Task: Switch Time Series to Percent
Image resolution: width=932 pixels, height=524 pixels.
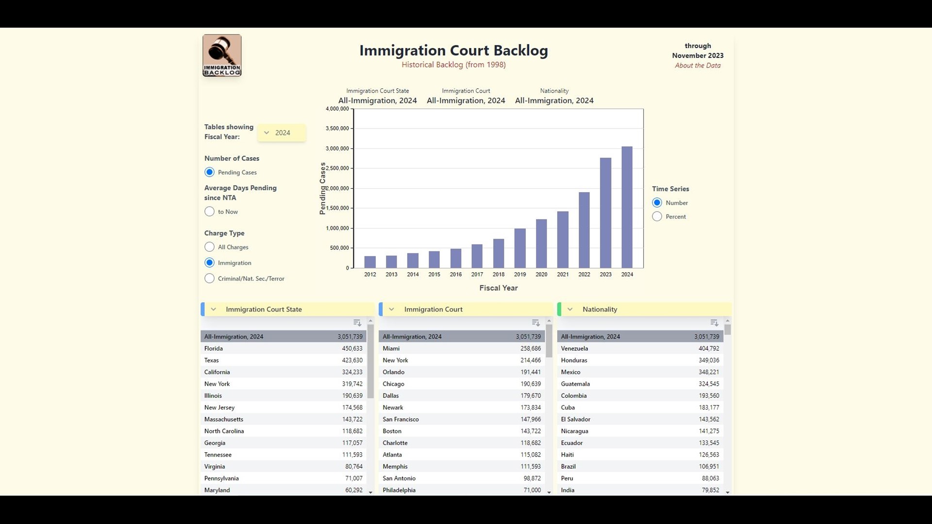Action: (656, 216)
